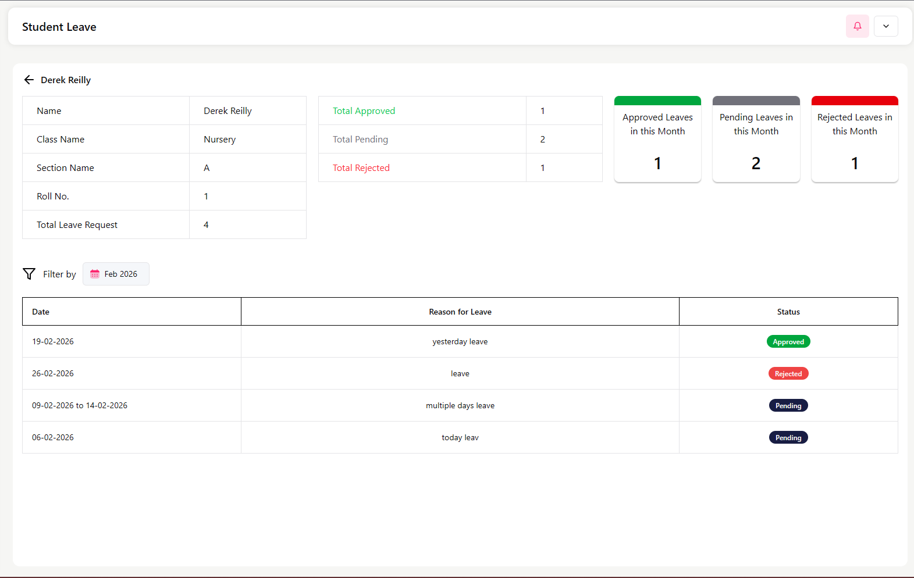Select the Approved Leaves in this Month card
914x578 pixels.
click(x=657, y=140)
